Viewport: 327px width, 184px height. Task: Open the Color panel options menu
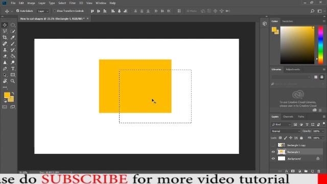(324, 21)
